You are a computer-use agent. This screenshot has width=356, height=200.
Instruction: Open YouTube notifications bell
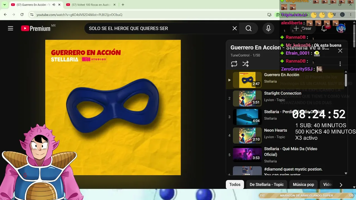[324, 28]
